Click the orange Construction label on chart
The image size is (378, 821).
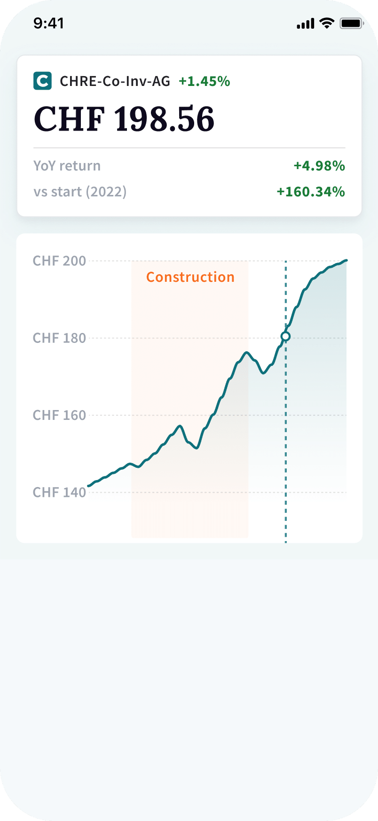coord(190,277)
